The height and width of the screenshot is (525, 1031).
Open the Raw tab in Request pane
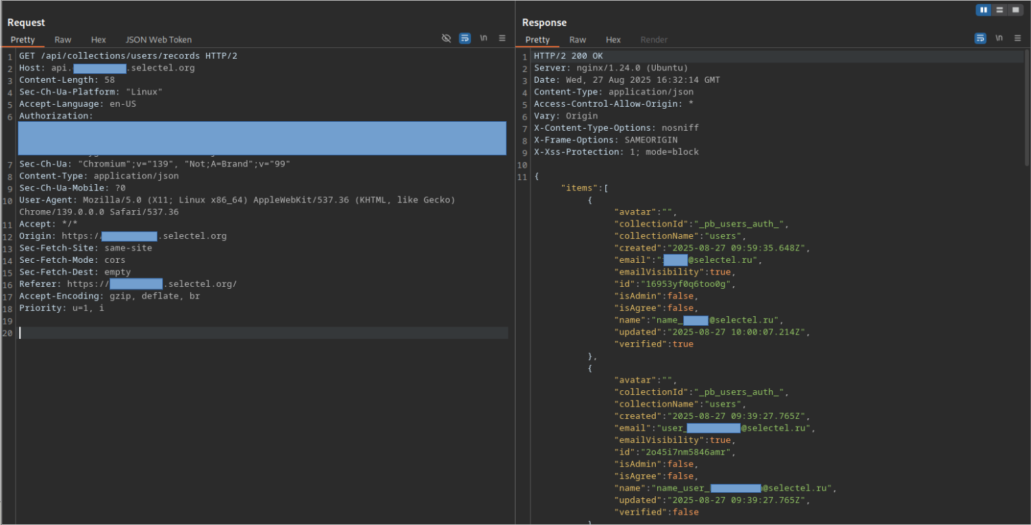[63, 40]
